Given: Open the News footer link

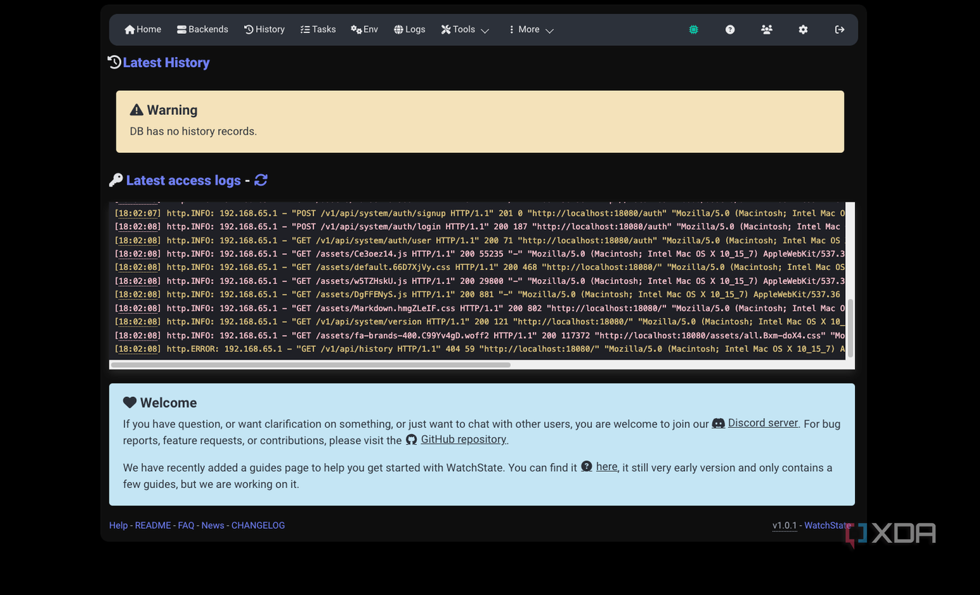Looking at the screenshot, I should point(212,525).
